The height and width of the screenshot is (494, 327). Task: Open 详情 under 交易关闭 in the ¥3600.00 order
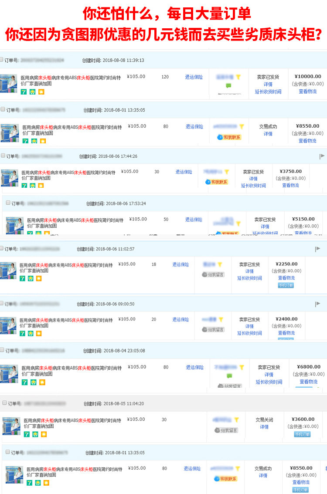coord(264,427)
